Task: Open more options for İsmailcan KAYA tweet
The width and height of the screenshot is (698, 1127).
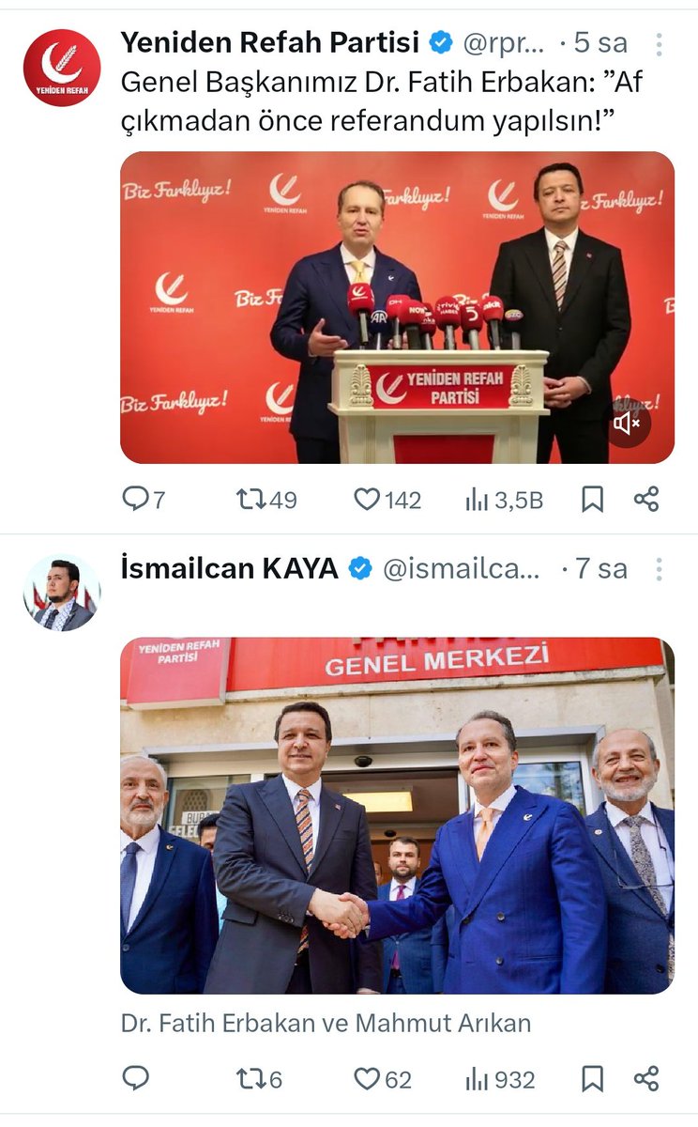Action: [660, 569]
